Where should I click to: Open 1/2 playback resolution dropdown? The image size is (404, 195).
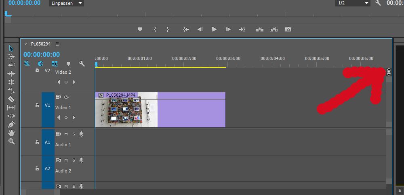(352, 3)
